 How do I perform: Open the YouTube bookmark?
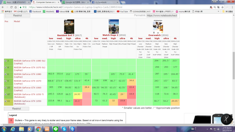pos(122,11)
